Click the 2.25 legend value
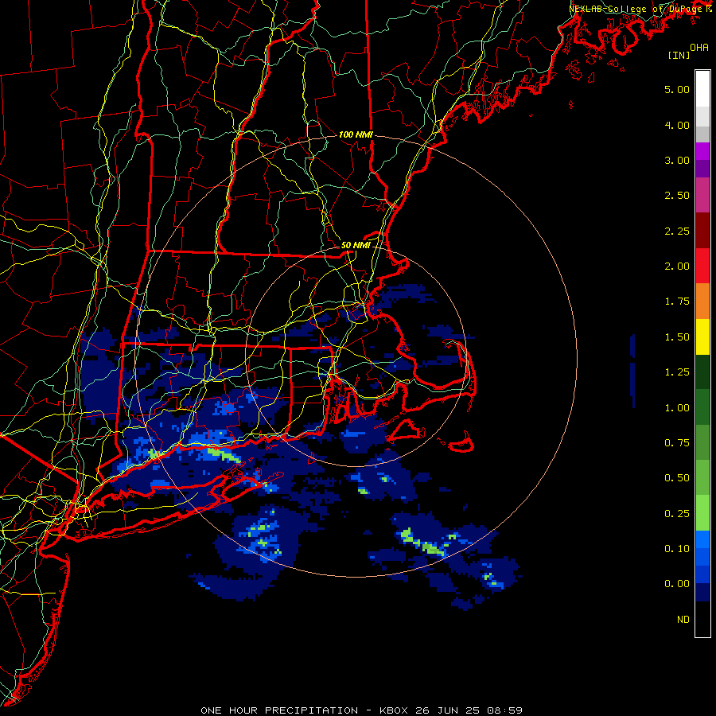Viewport: 716px width, 716px height. (x=677, y=231)
